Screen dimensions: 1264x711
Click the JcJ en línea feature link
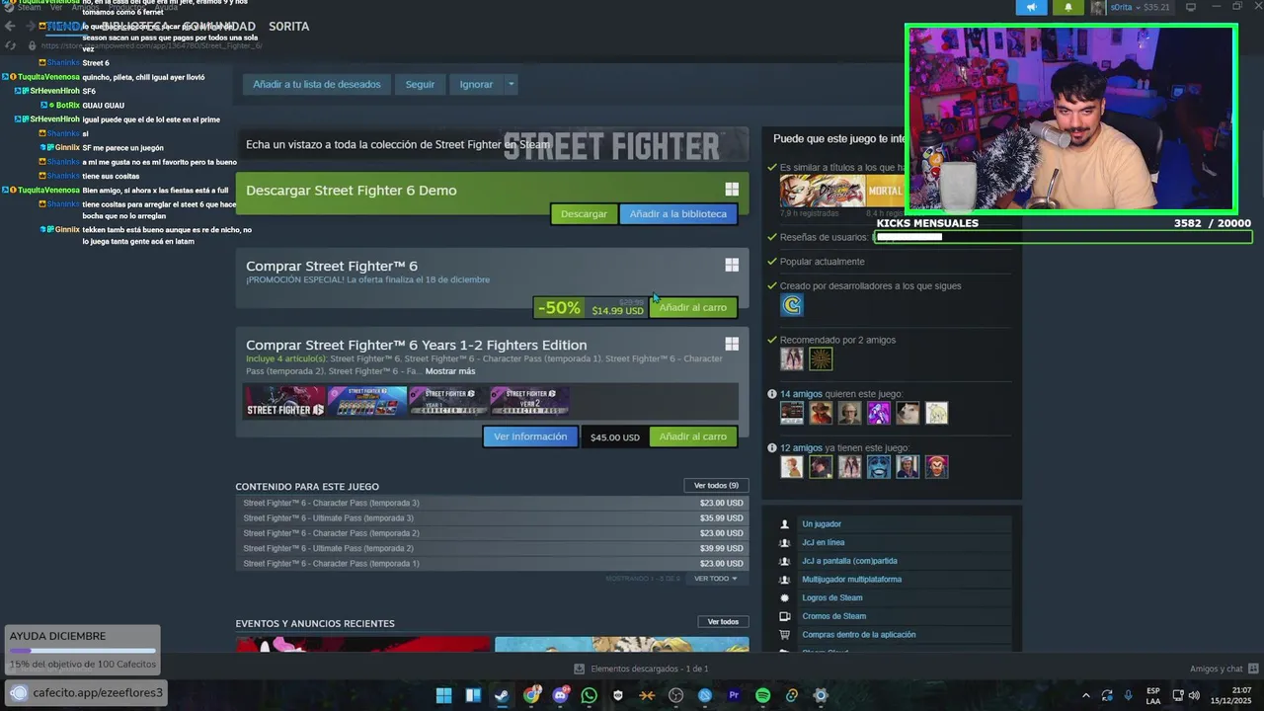click(823, 543)
